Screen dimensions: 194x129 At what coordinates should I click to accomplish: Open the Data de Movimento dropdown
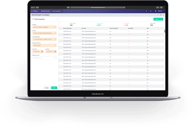point(44,45)
